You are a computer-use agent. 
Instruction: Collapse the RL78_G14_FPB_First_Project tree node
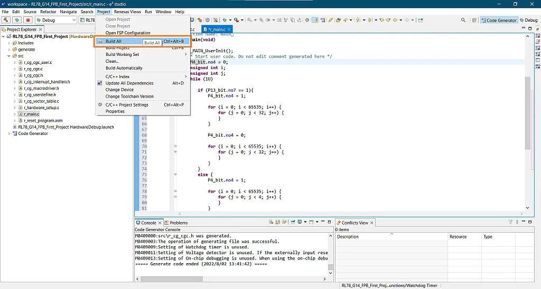click(x=4, y=36)
